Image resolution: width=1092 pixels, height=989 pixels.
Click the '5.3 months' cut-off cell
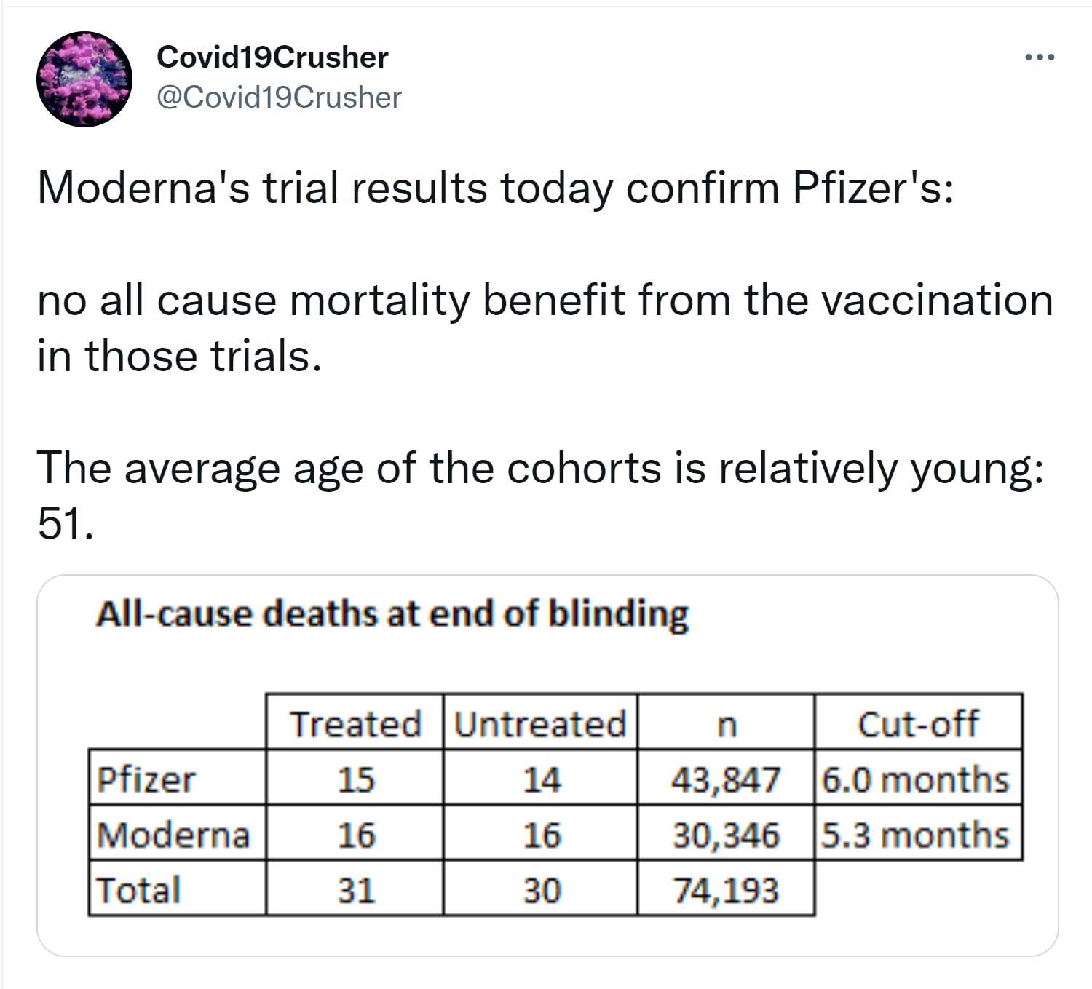point(916,834)
